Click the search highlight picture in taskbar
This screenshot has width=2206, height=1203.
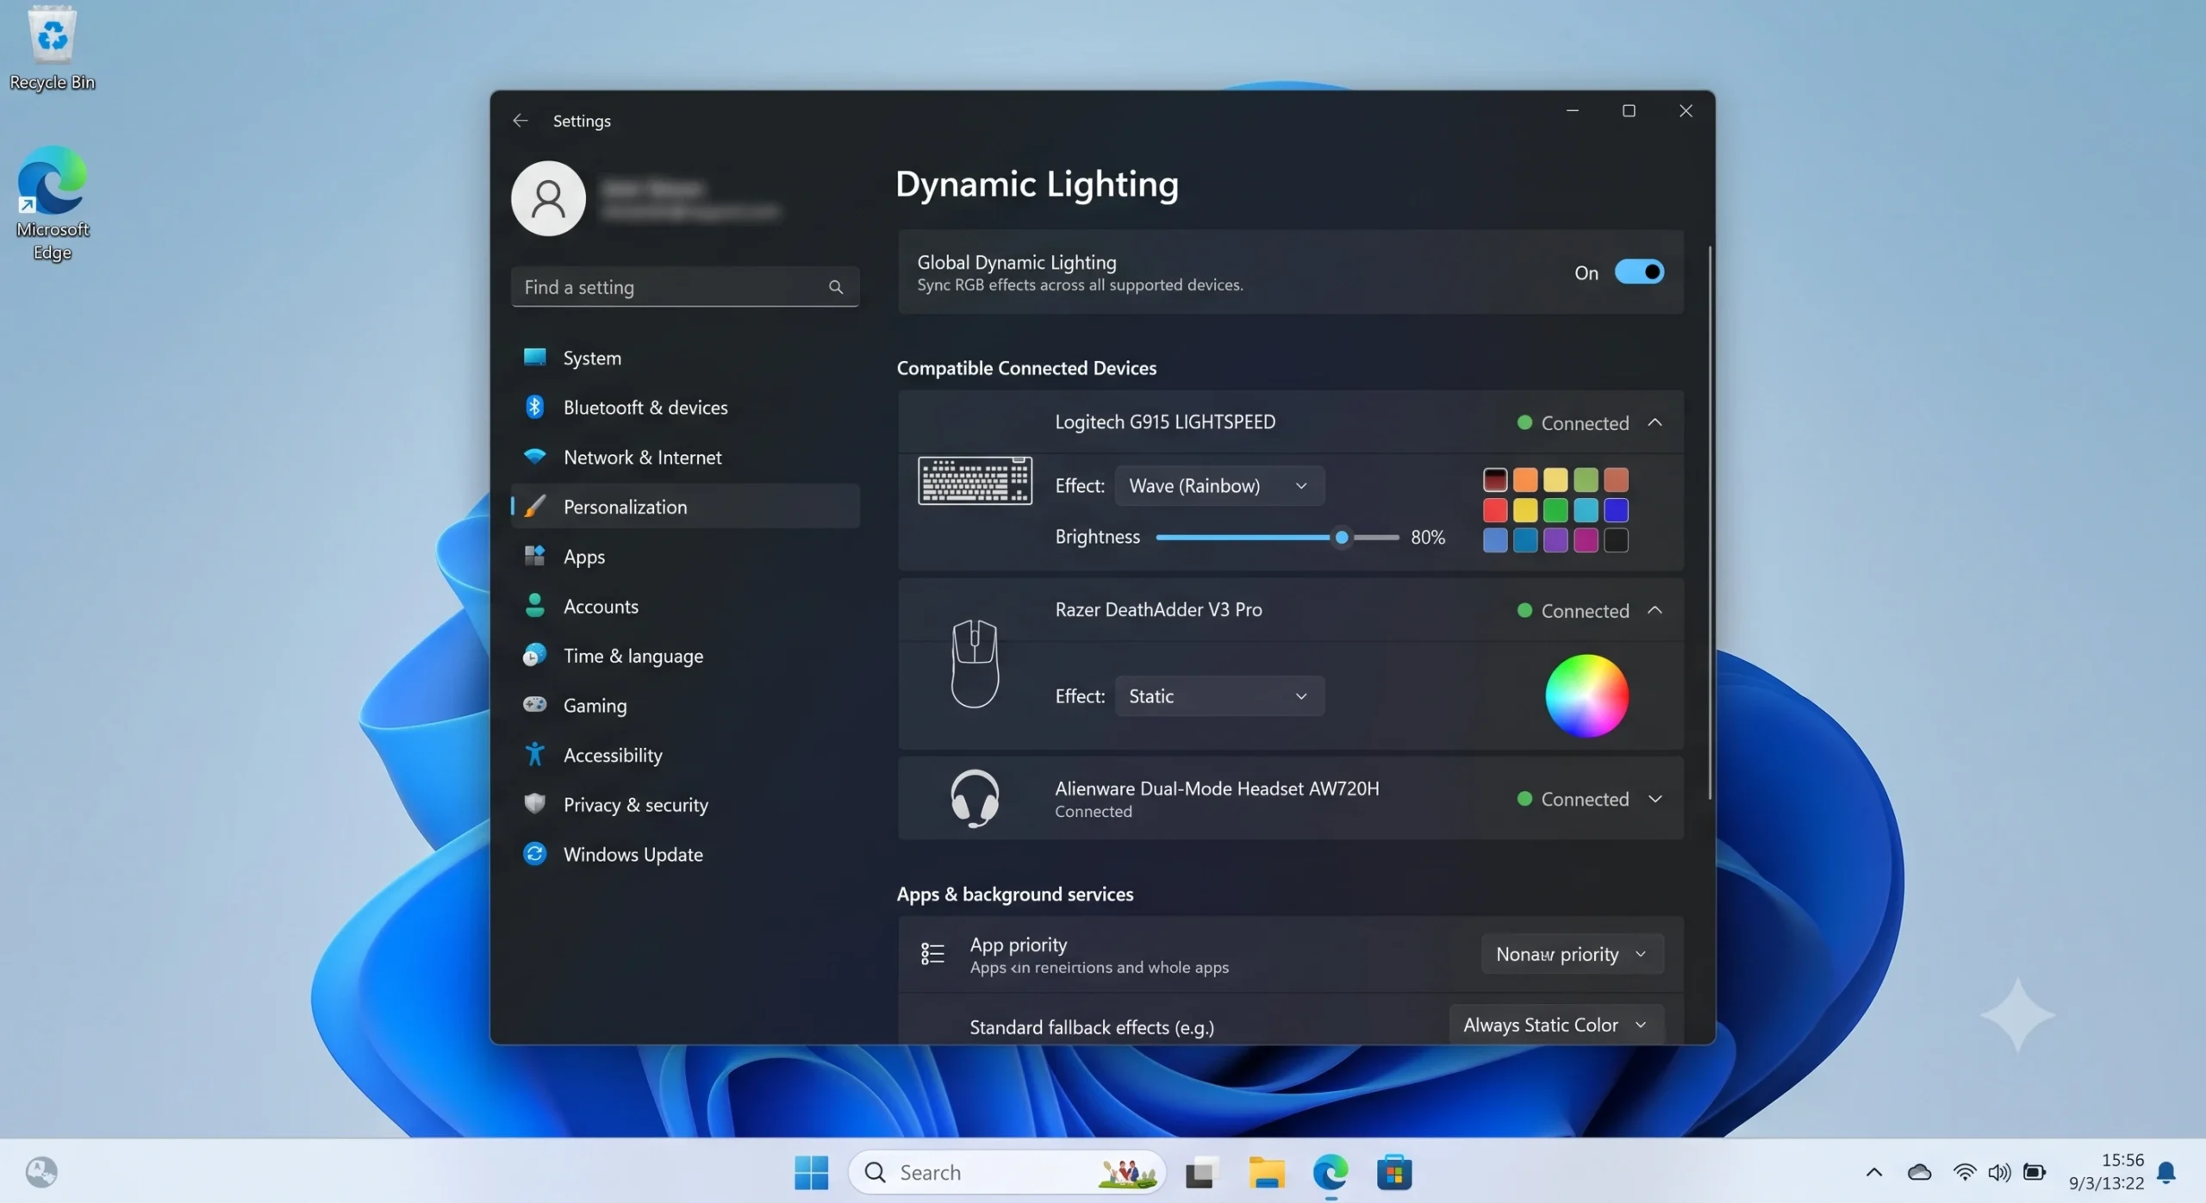[x=1126, y=1172]
